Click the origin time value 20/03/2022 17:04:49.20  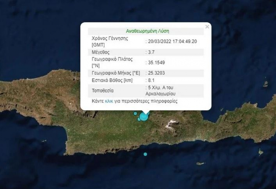[x=172, y=41]
